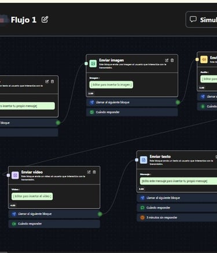Select input connector of the audio block
This screenshot has height=253, width=217.
[x=197, y=60]
